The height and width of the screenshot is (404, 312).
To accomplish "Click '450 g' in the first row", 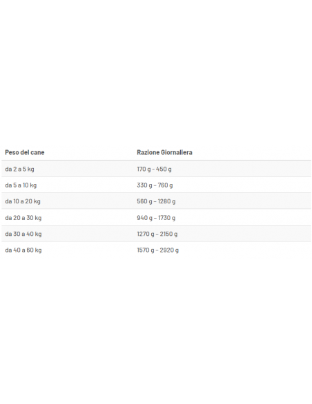I will point(164,169).
